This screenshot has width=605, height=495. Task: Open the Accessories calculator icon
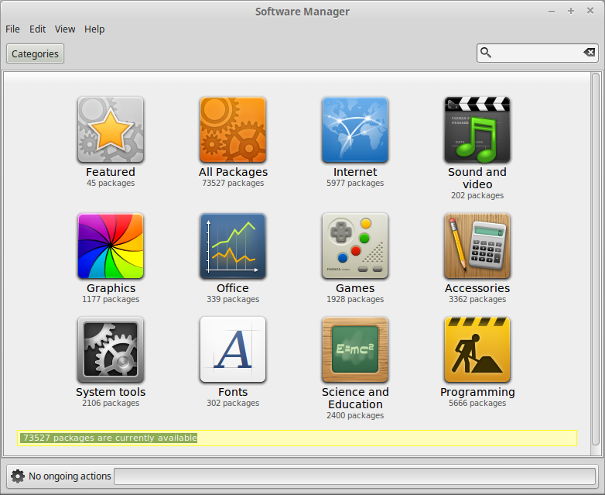coord(477,246)
